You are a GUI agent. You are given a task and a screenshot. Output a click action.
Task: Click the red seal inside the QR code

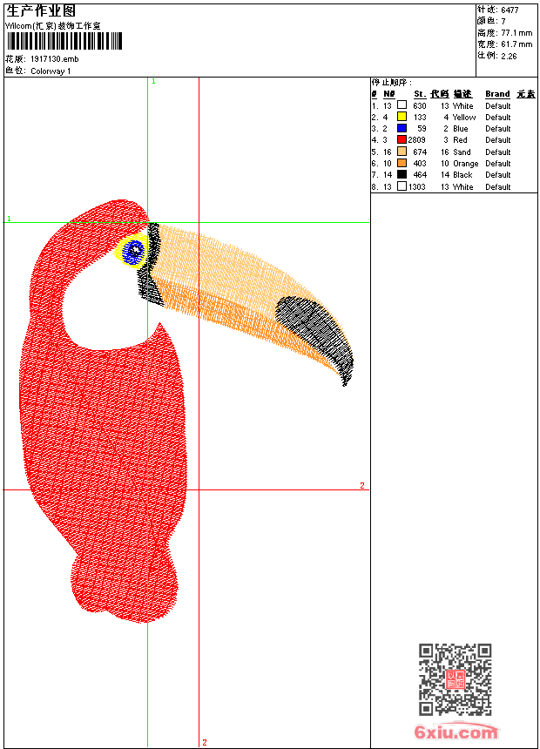tap(455, 680)
